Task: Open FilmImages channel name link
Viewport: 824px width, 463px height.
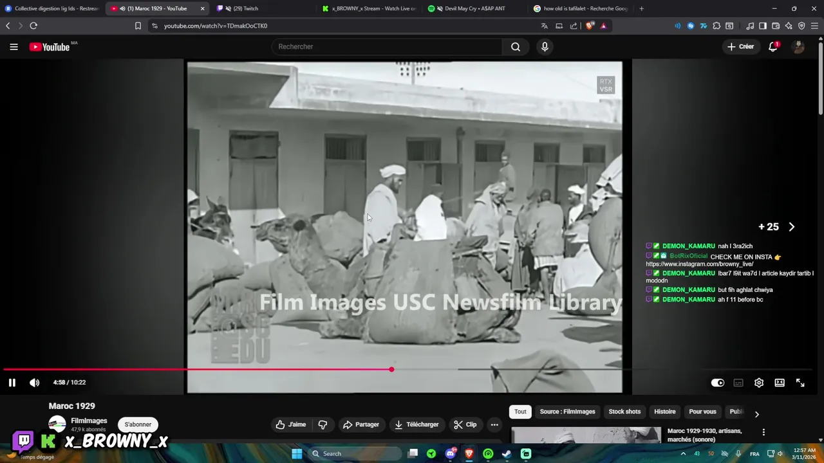Action: click(x=89, y=421)
